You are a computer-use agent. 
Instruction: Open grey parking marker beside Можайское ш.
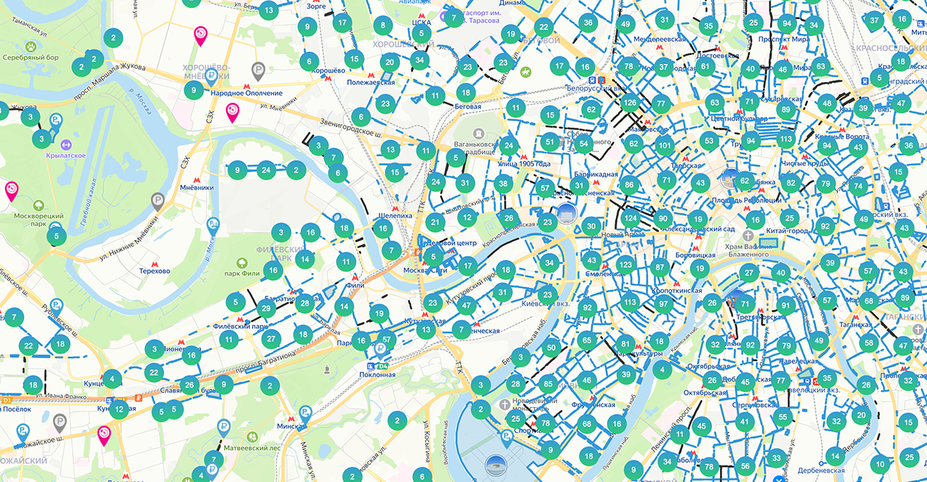coord(60,423)
